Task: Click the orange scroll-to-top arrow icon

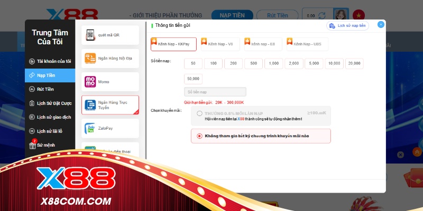Action: (x=417, y=152)
